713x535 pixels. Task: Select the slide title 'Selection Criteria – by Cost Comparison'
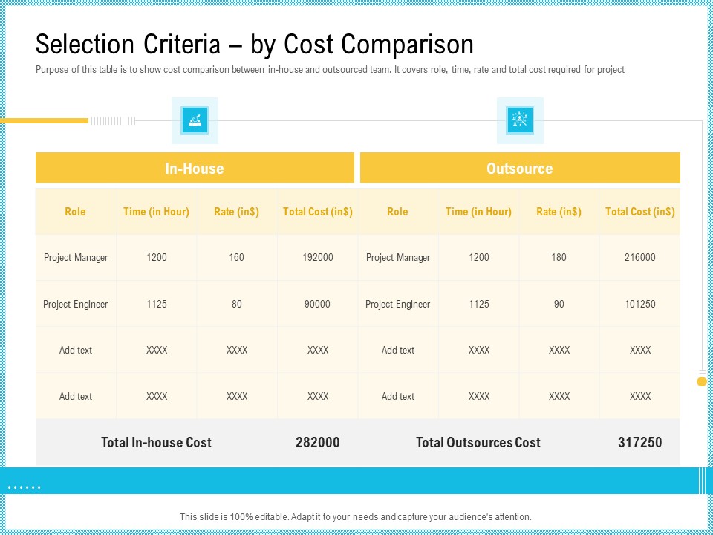click(x=255, y=44)
